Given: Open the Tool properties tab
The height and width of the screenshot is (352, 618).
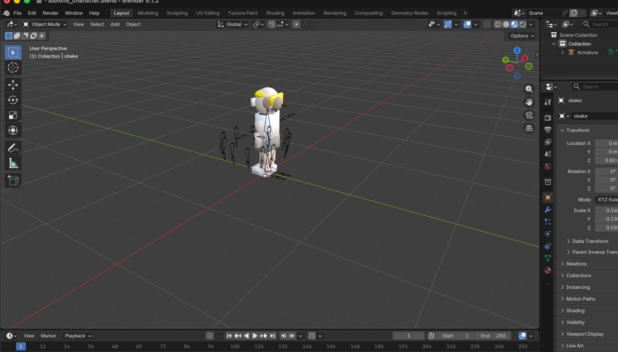Looking at the screenshot, I should click(x=547, y=102).
